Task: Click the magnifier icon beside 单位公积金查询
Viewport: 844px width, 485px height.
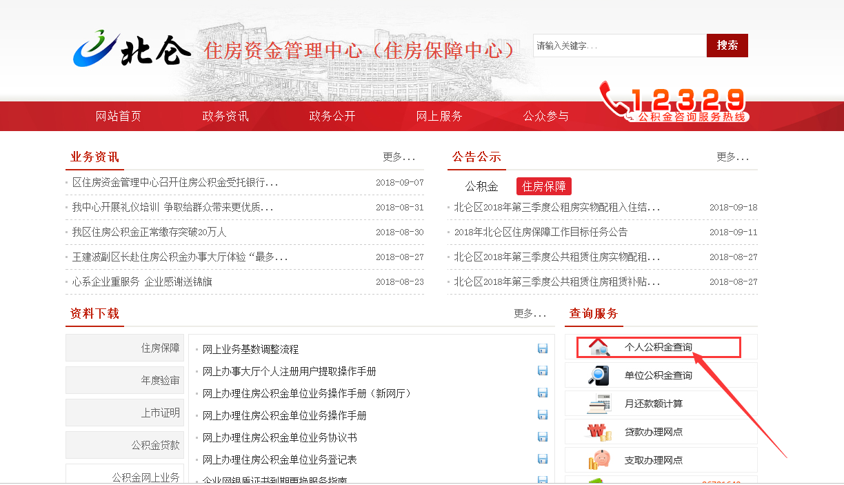Action: point(599,375)
